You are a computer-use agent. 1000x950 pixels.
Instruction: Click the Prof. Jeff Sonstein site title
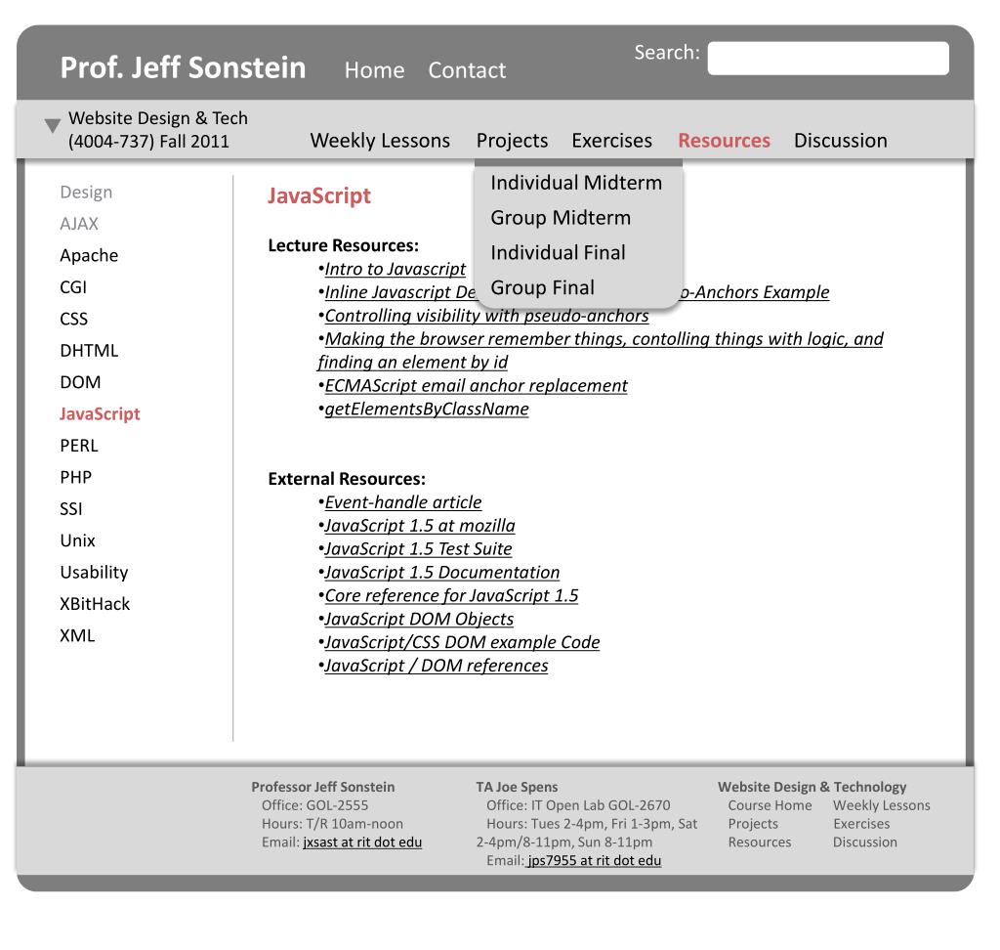(x=183, y=67)
